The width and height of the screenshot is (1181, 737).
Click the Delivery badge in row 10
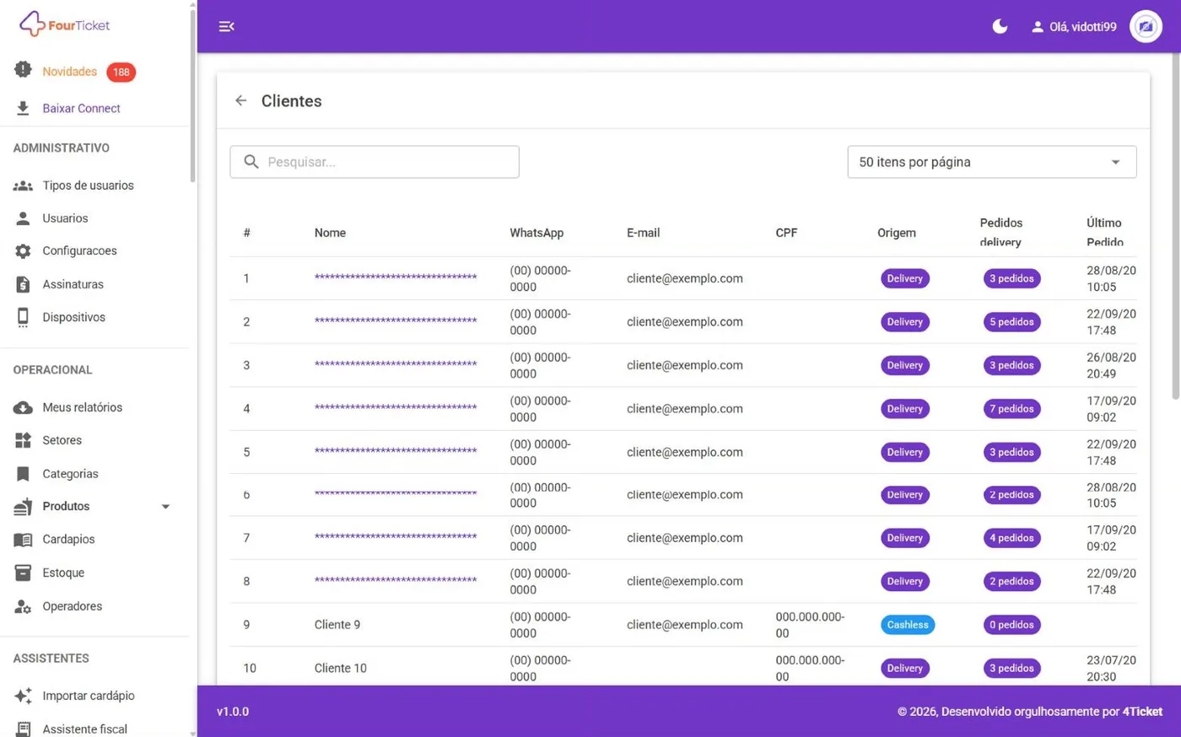(x=905, y=669)
